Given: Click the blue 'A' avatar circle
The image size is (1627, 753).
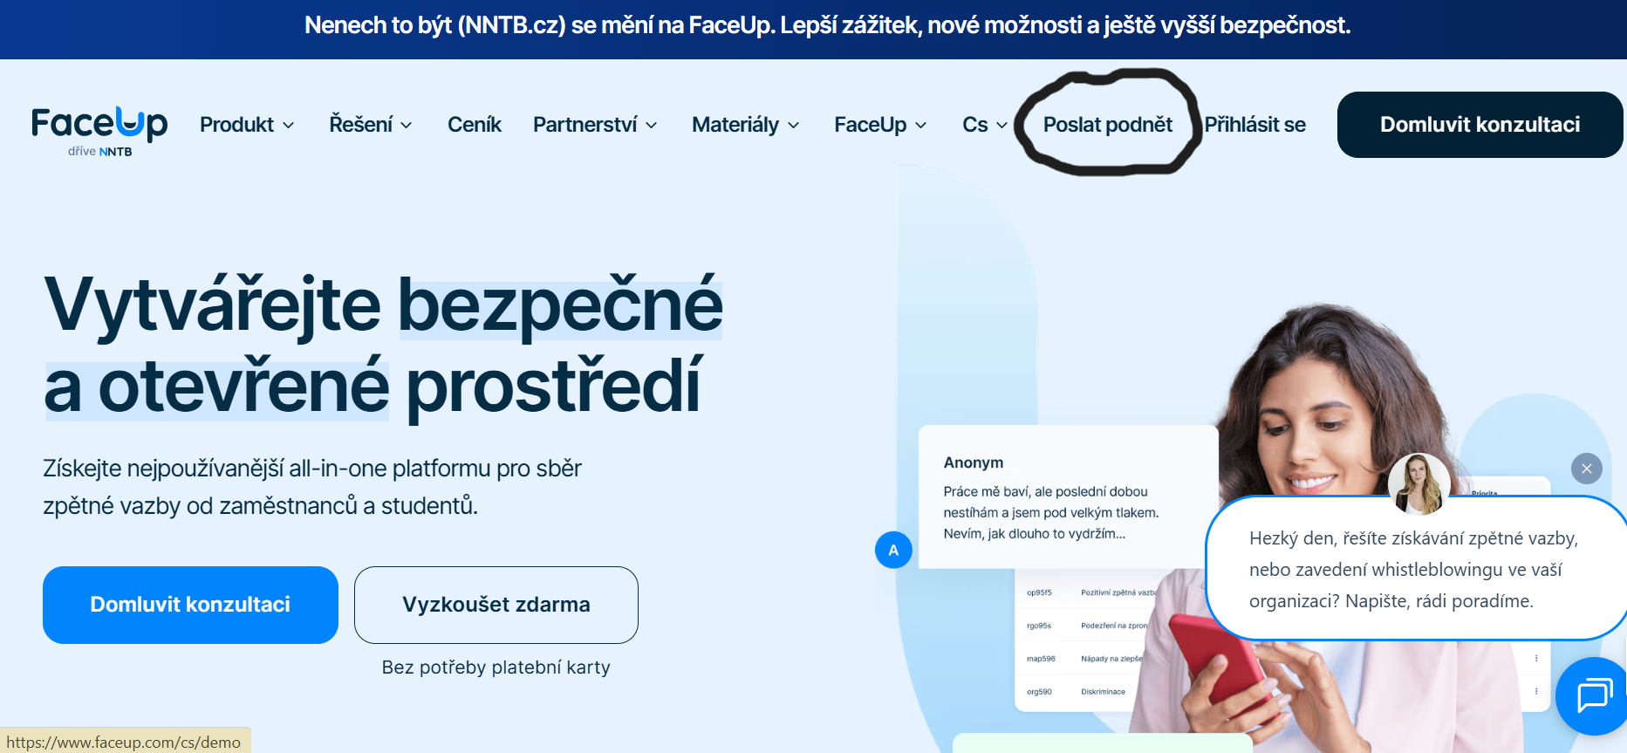Looking at the screenshot, I should 892,550.
